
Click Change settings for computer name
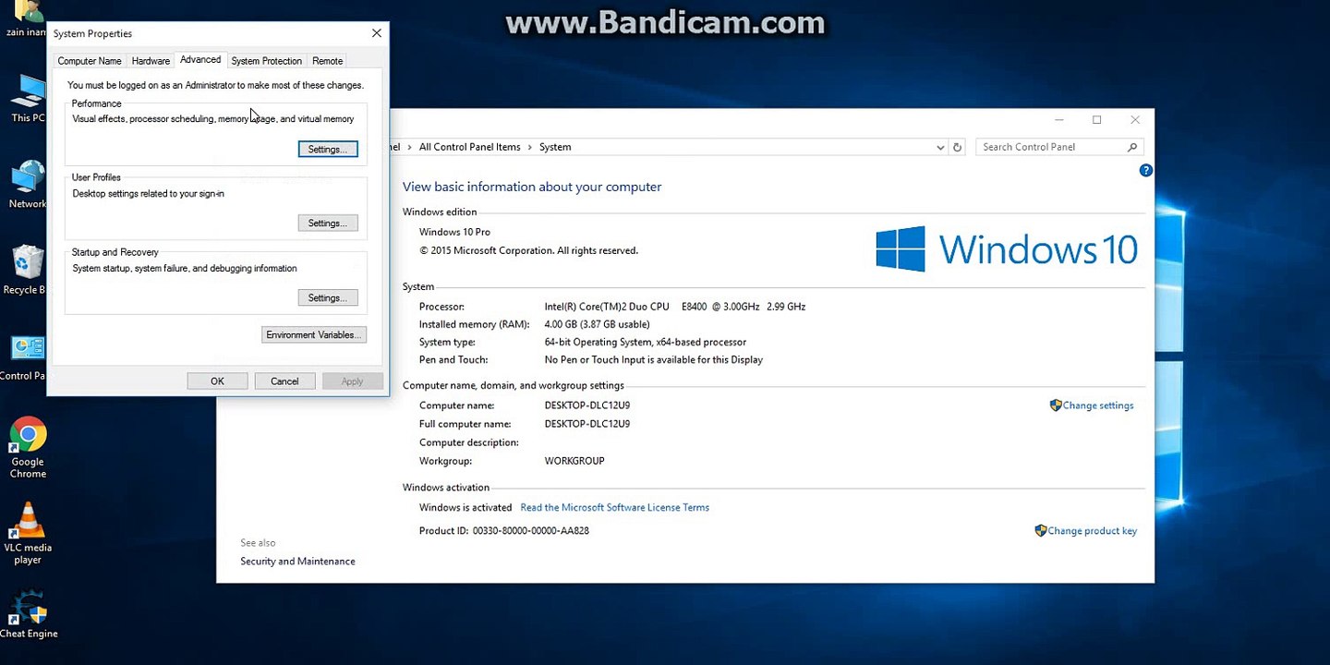pos(1098,405)
